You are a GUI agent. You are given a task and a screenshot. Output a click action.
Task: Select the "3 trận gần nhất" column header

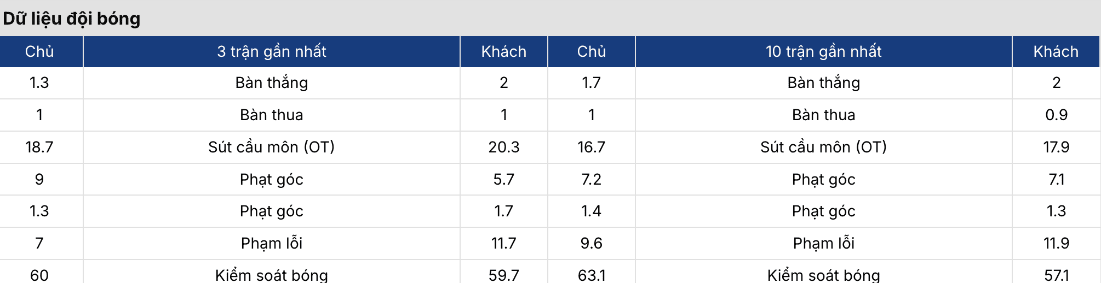click(272, 51)
